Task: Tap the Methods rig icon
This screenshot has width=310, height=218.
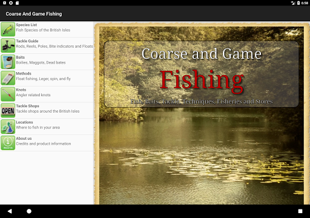Action: (x=8, y=78)
